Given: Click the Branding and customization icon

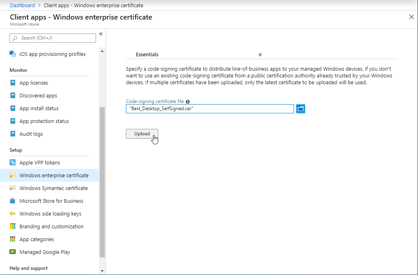Looking at the screenshot, I should point(12,227).
